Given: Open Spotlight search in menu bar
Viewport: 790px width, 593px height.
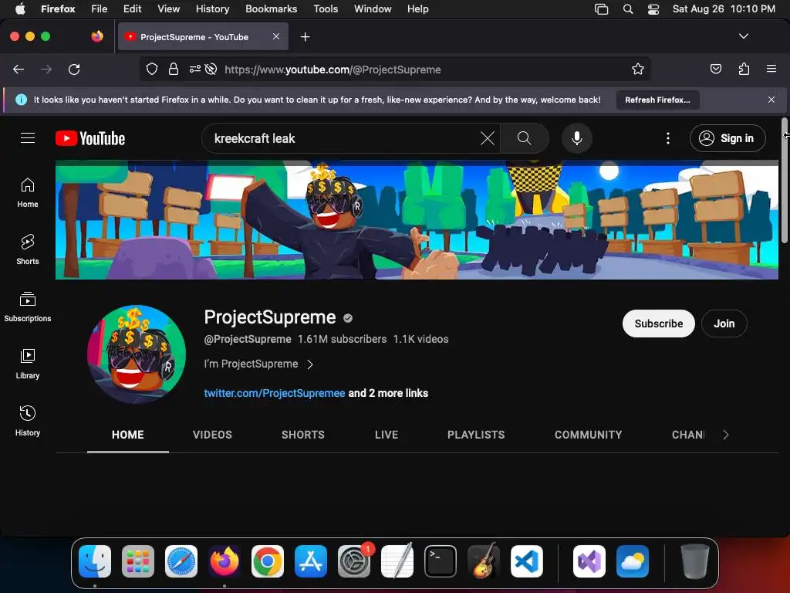Looking at the screenshot, I should 628,8.
